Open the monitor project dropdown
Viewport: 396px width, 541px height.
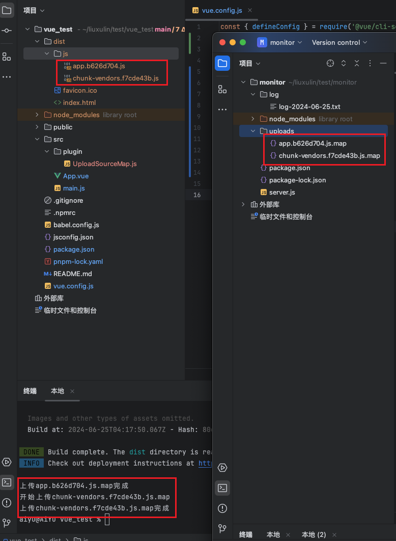(280, 42)
